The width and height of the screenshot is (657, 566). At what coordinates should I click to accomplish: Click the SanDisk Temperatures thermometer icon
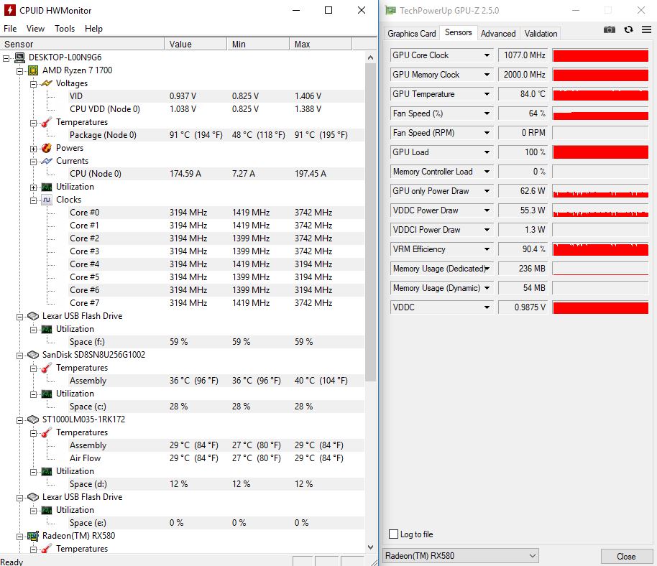(47, 368)
